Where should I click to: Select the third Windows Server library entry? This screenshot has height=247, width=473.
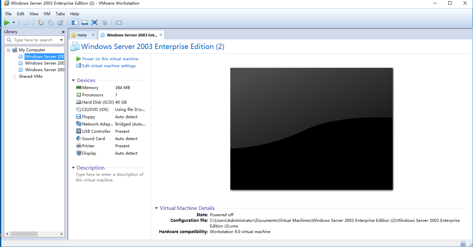tap(45, 70)
